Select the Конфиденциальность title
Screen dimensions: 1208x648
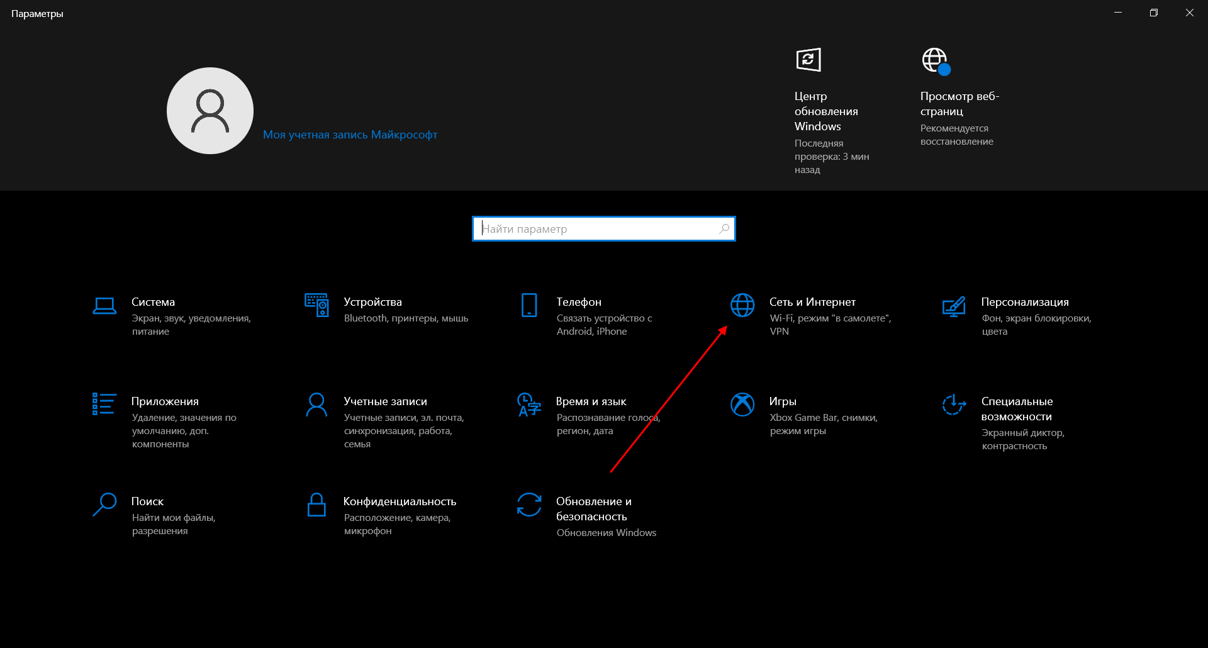pos(400,501)
